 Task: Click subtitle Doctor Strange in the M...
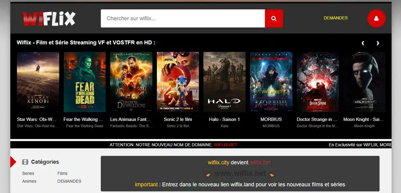pos(318,126)
